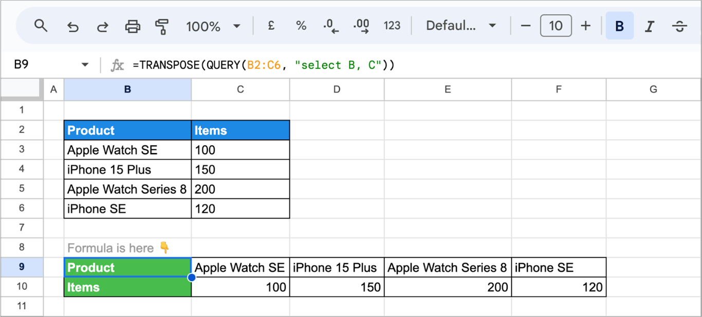
Task: Click blue Product header cell in row 2
Action: [127, 130]
